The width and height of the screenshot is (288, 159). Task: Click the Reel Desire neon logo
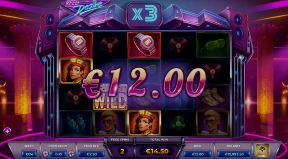86,8
